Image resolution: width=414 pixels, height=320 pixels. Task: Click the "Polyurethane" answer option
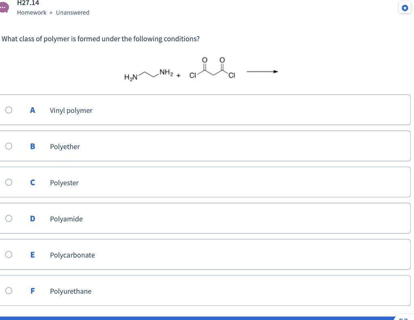(70, 291)
